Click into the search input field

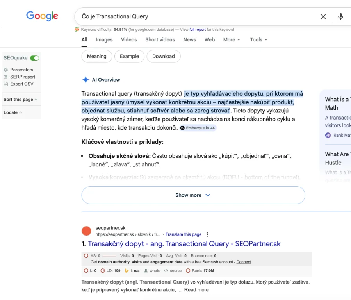click(195, 16)
